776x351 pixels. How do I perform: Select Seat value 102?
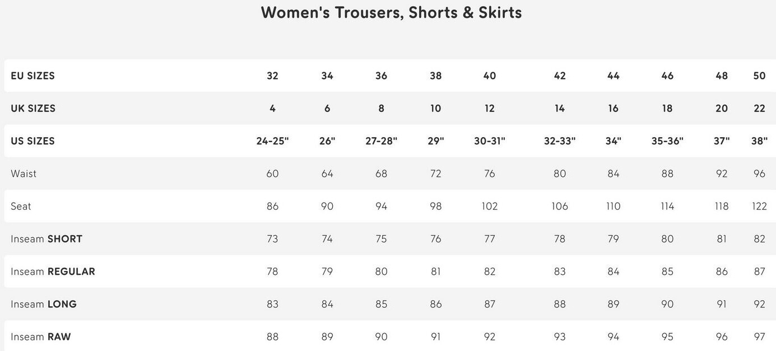[489, 206]
